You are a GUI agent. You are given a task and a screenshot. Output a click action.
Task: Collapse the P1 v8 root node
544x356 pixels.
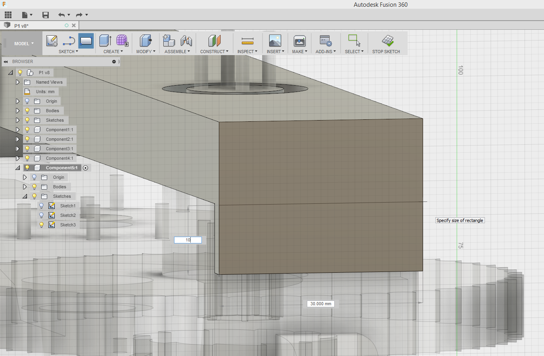pos(11,73)
